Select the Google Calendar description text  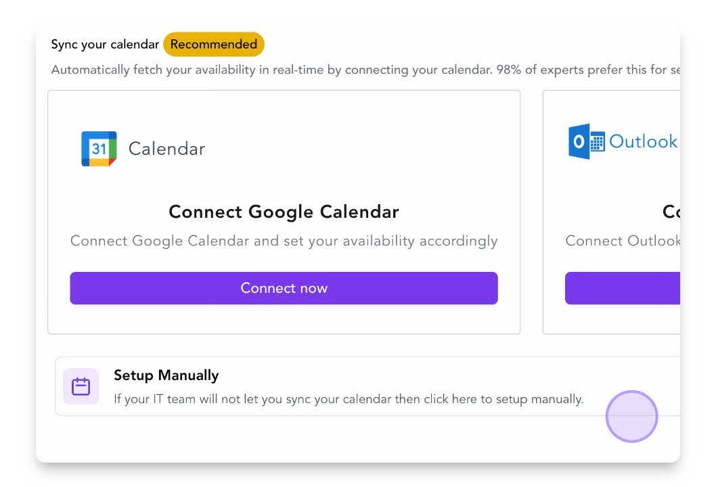click(x=284, y=241)
